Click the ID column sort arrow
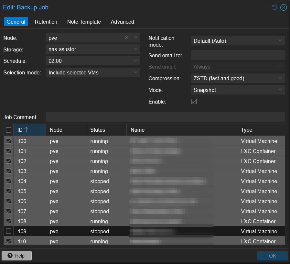 (27, 130)
